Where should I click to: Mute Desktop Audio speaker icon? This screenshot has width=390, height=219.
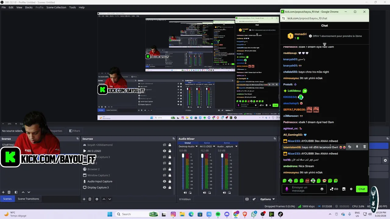185,193
